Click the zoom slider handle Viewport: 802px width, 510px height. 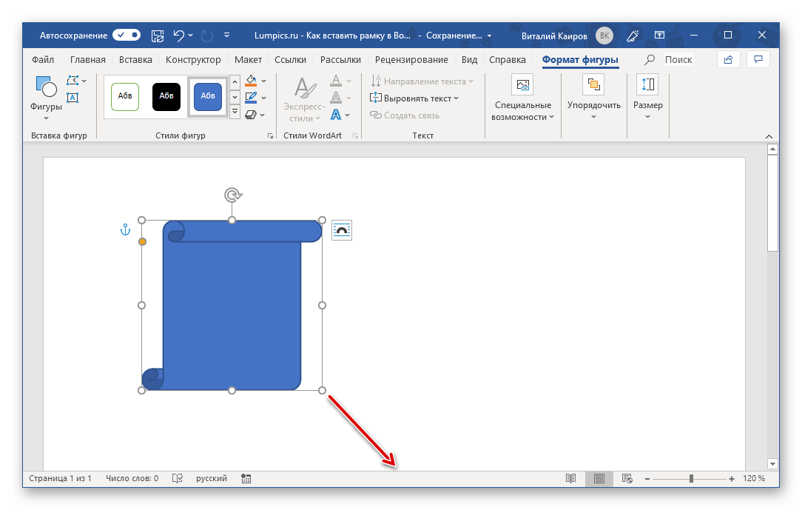click(691, 479)
